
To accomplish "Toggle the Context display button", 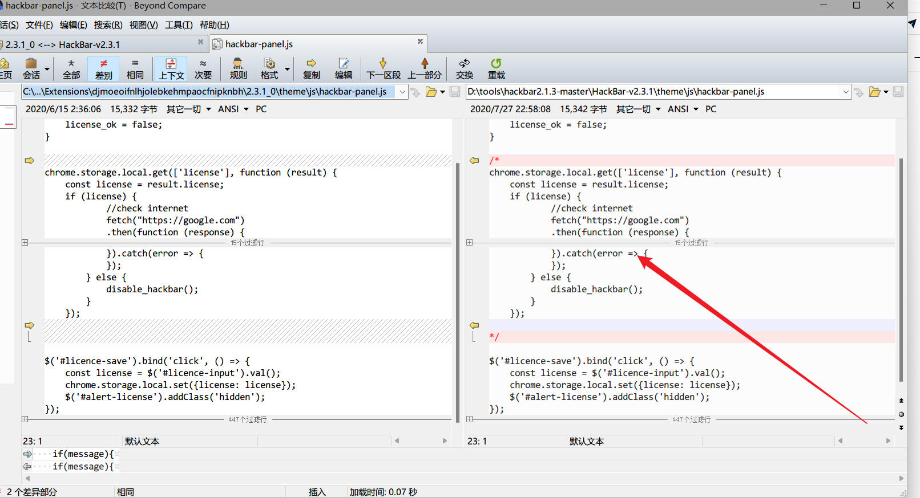I will 171,68.
